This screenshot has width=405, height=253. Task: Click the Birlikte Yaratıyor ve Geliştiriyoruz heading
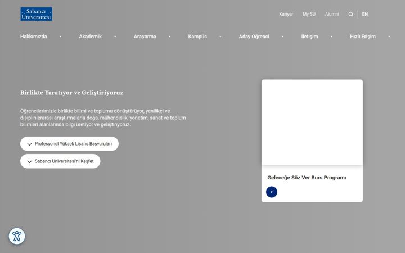(71, 93)
